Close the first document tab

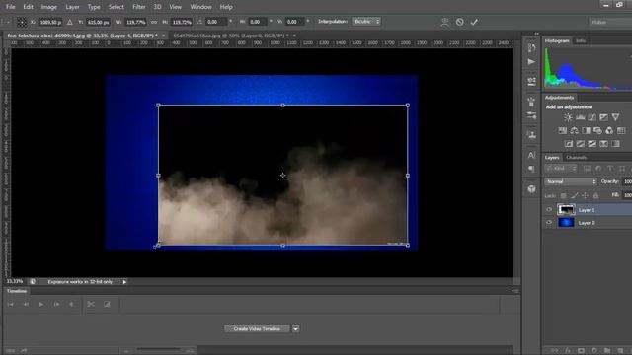163,35
